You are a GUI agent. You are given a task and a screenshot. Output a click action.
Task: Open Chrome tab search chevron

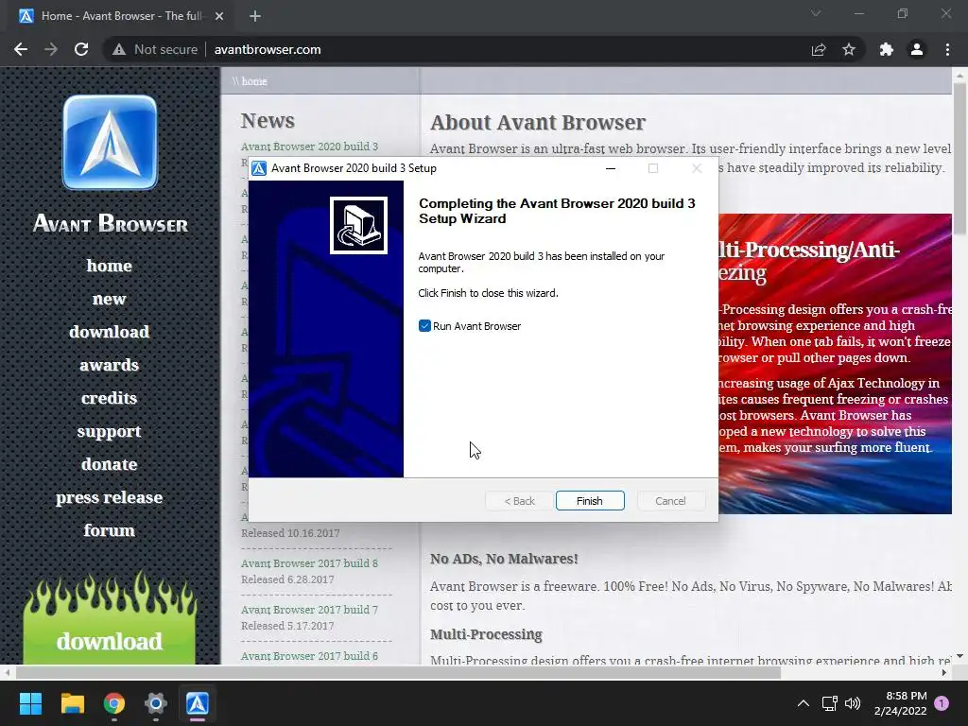click(816, 13)
